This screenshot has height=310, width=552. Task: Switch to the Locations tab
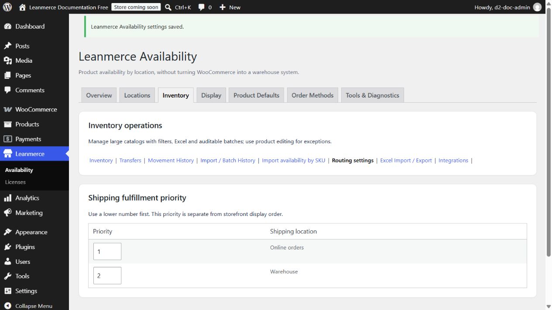pyautogui.click(x=137, y=95)
